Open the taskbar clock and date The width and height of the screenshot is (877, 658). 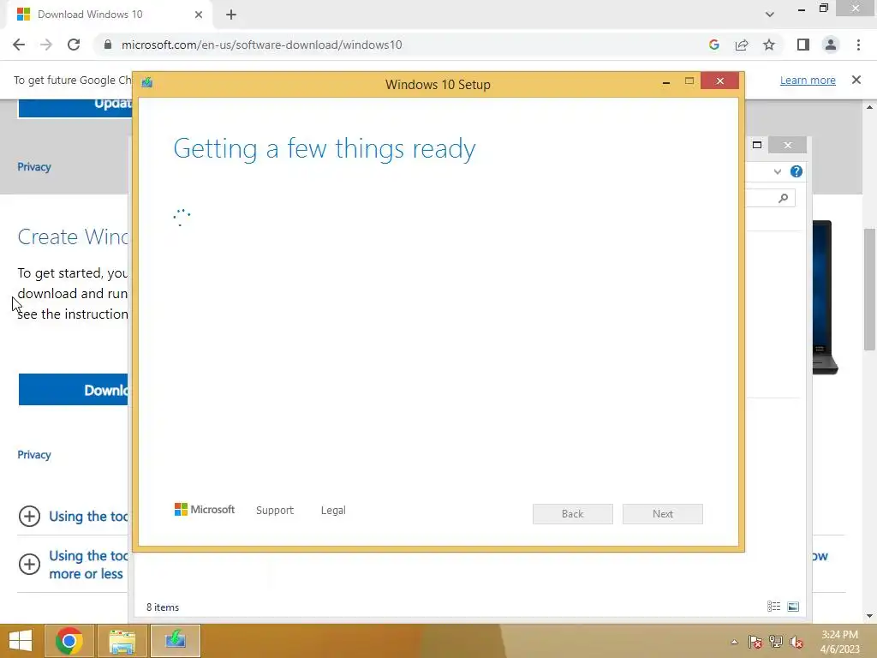click(x=839, y=642)
